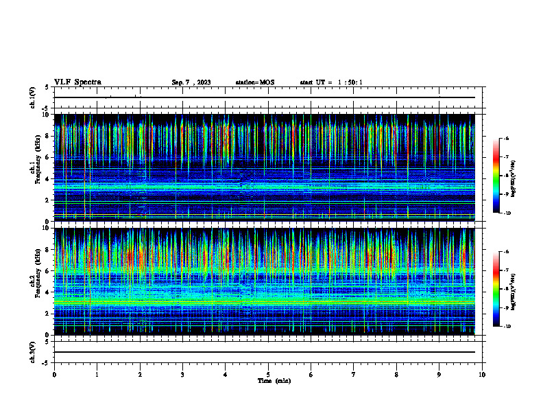The image size is (543, 420).
Task: Click the time axis tick label "6"
Action: (x=311, y=375)
